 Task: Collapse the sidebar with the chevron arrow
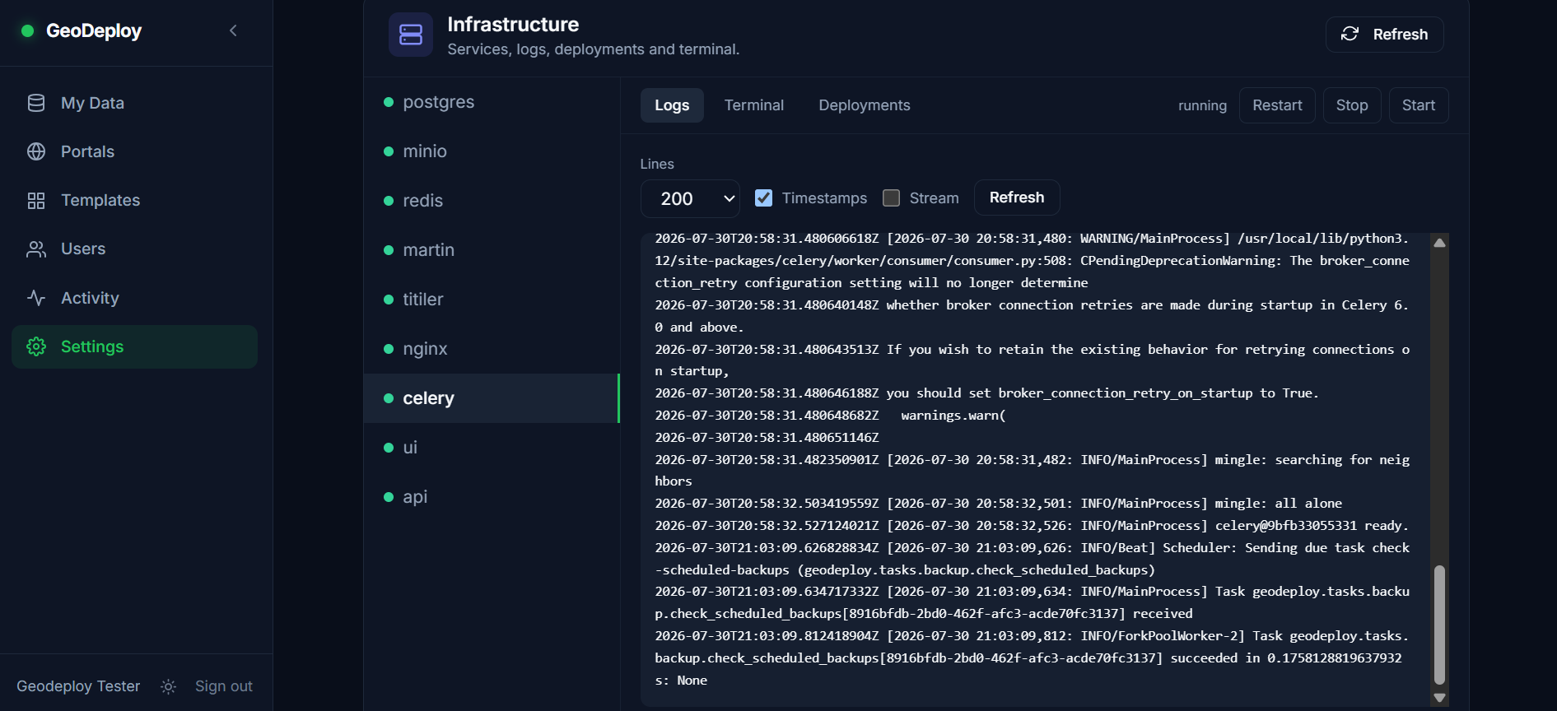point(233,30)
